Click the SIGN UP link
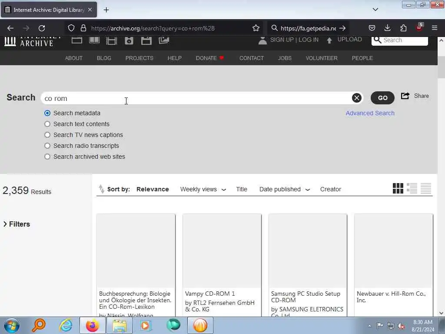This screenshot has width=445, height=334. tap(282, 40)
